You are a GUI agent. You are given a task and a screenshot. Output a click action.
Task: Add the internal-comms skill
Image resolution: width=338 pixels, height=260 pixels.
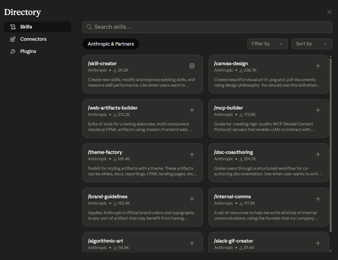coord(318,199)
